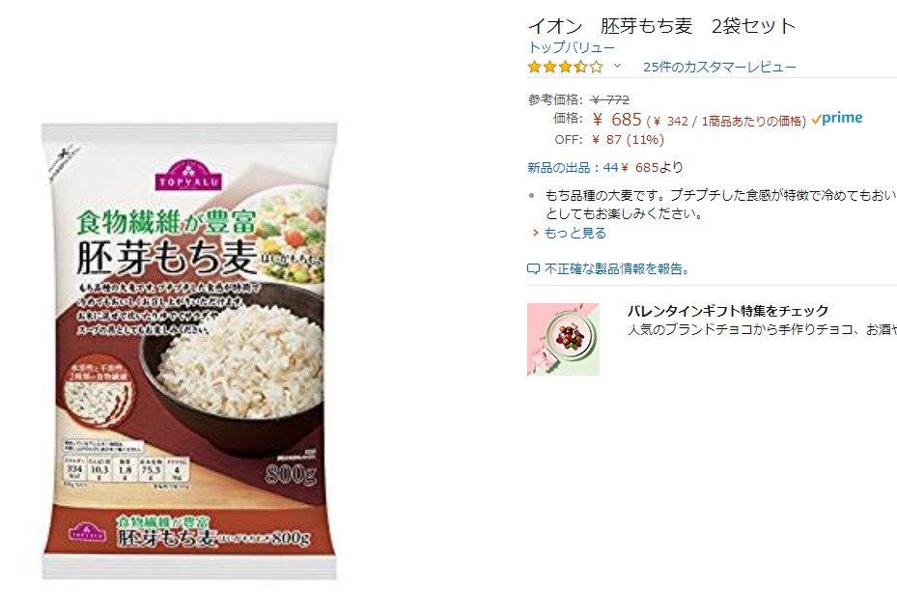Open the 25 customer reviews link
The width and height of the screenshot is (897, 614).
(719, 67)
